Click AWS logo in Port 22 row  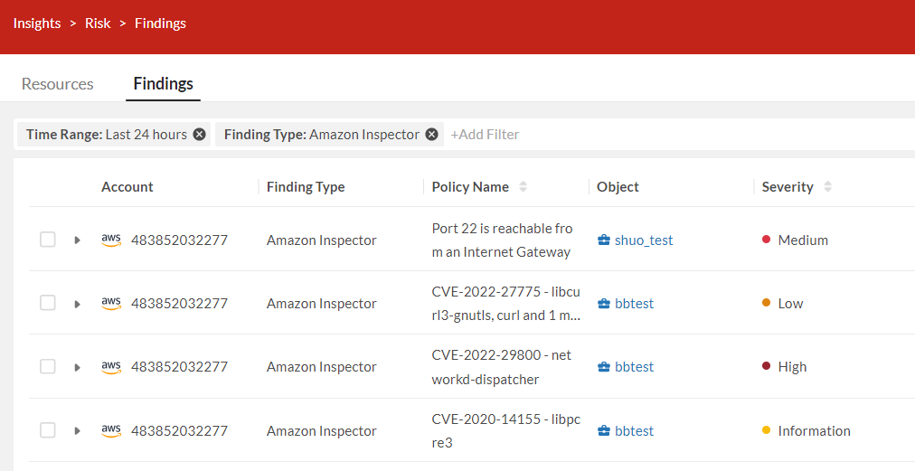tap(111, 240)
